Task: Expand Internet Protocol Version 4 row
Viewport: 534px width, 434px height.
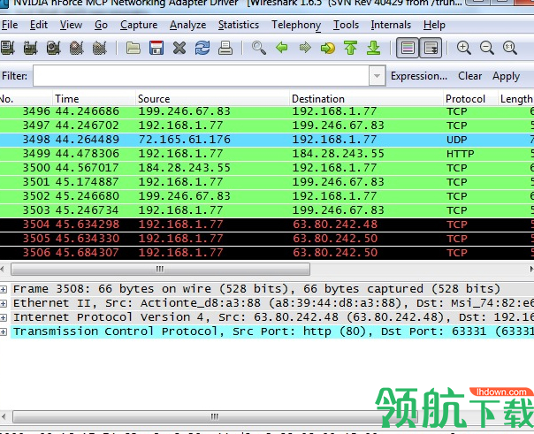Action: click(x=3, y=317)
